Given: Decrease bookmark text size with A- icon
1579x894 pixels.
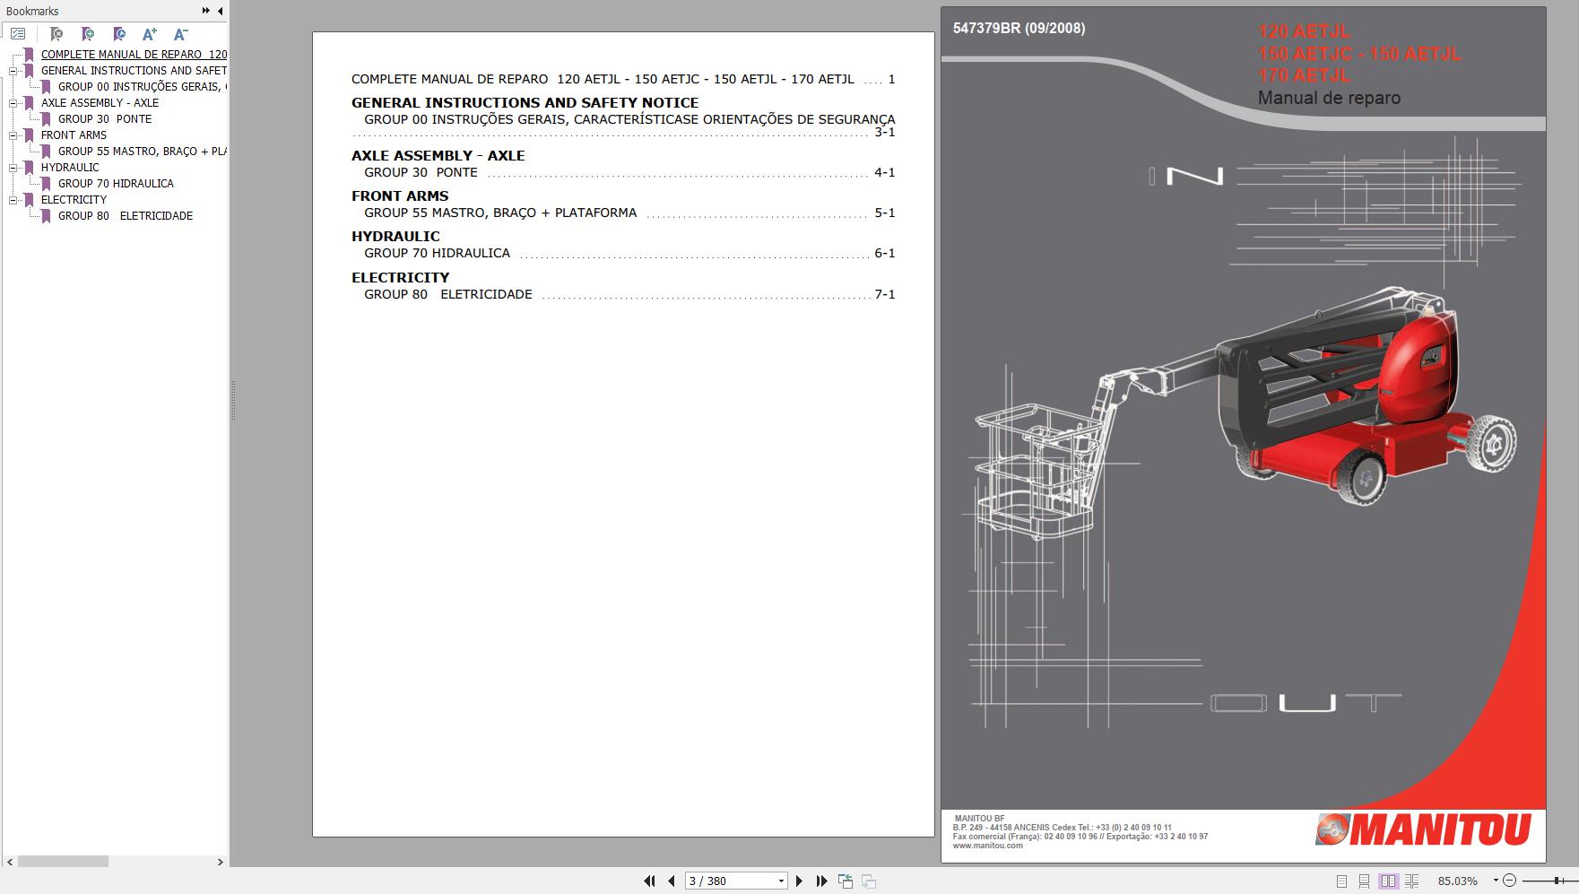Looking at the screenshot, I should [180, 34].
